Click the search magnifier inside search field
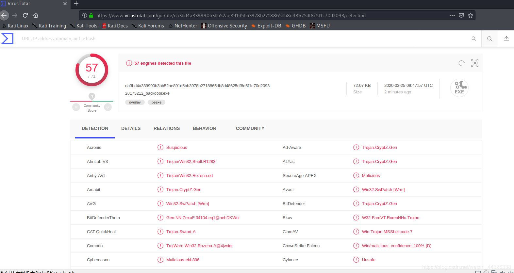The width and height of the screenshot is (514, 273). (x=474, y=39)
